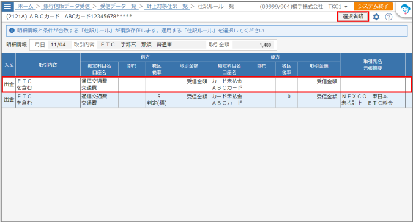Image resolution: width=413 pixels, height=222 pixels.
Task: Open the help question mark icon
Action: 389,17
